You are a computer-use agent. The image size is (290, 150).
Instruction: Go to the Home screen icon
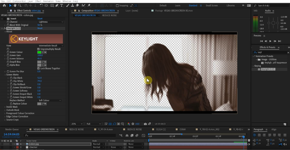click(4, 6)
